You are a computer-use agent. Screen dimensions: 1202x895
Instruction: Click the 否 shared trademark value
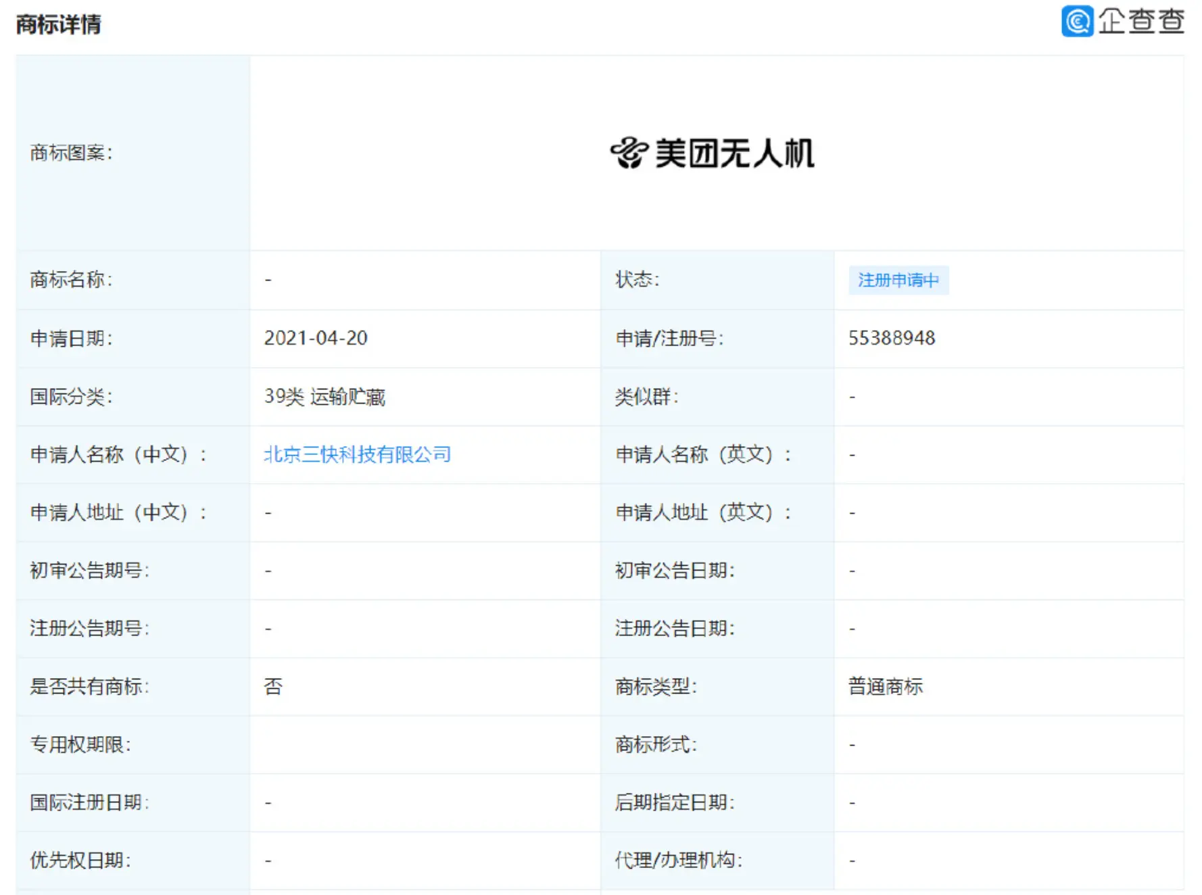273,686
